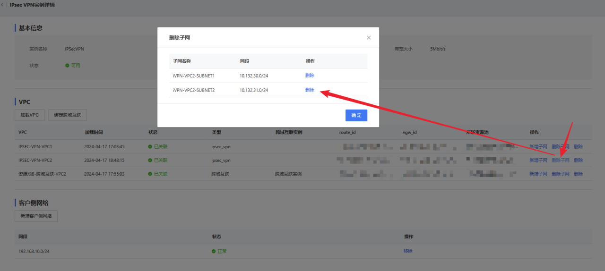Click the 跨域互联实例 cell in third row
The width and height of the screenshot is (605, 271).
[288, 174]
